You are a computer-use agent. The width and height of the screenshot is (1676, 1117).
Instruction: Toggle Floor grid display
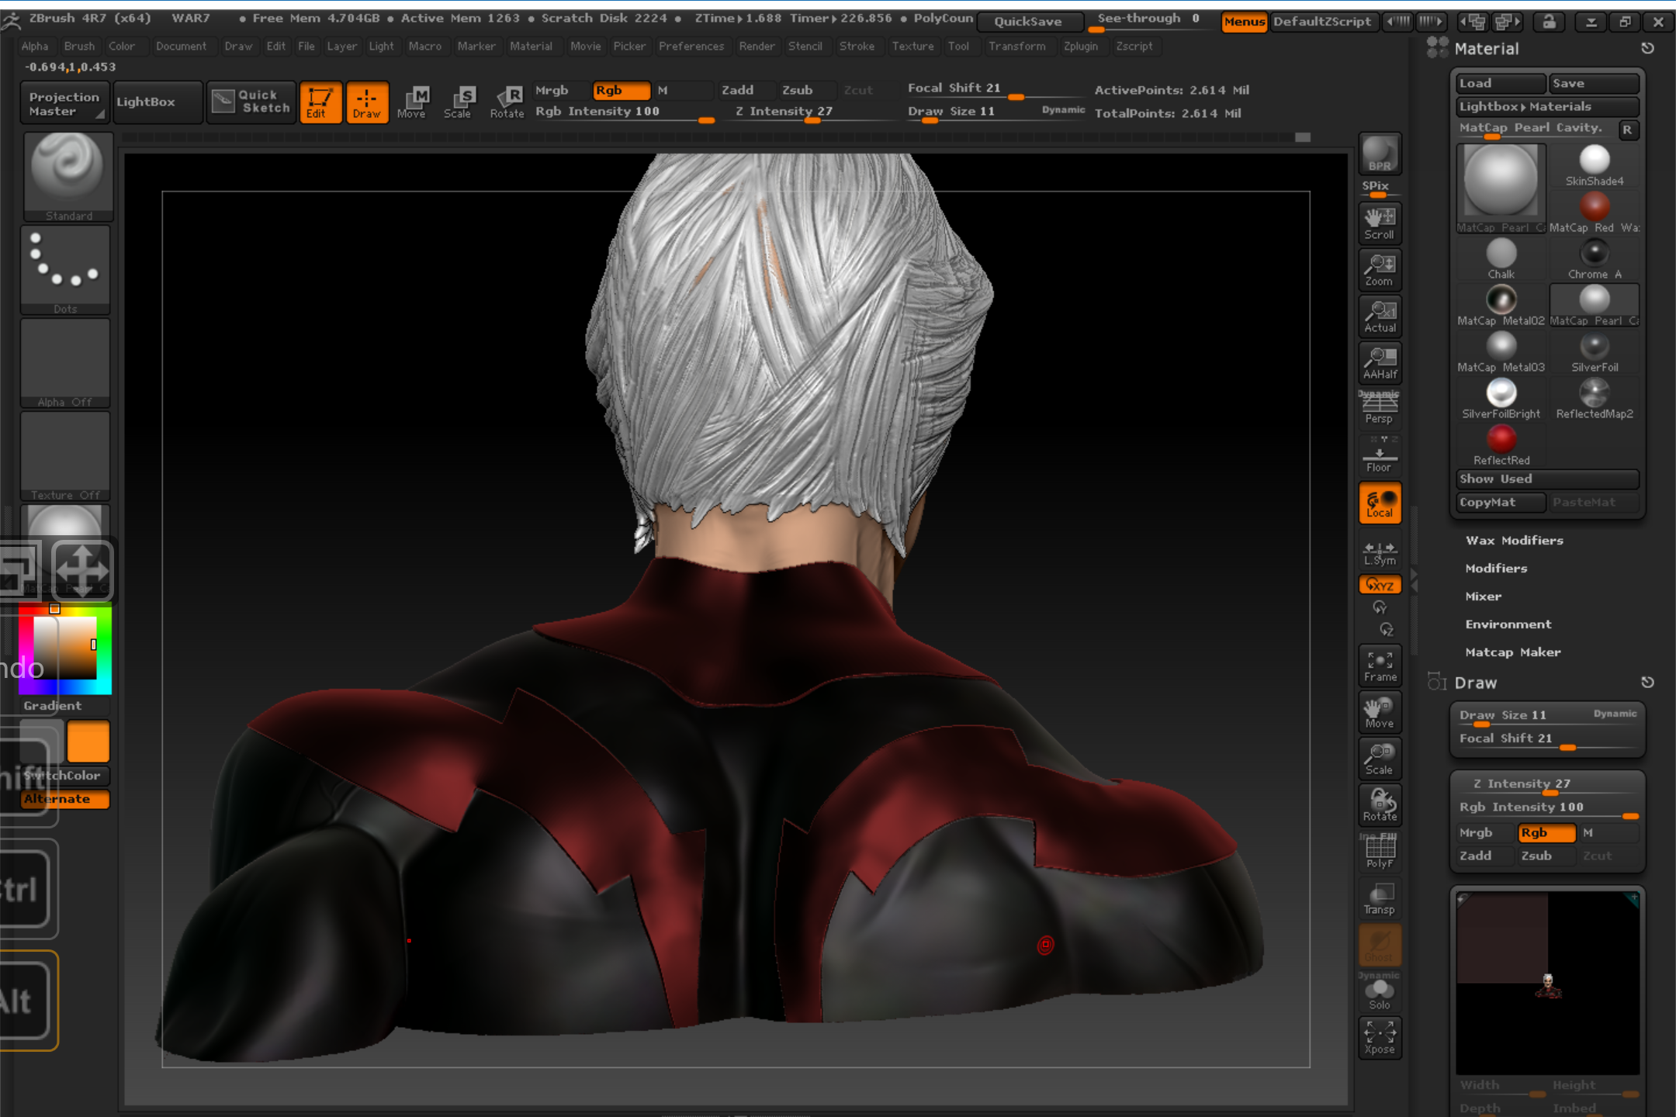1380,455
